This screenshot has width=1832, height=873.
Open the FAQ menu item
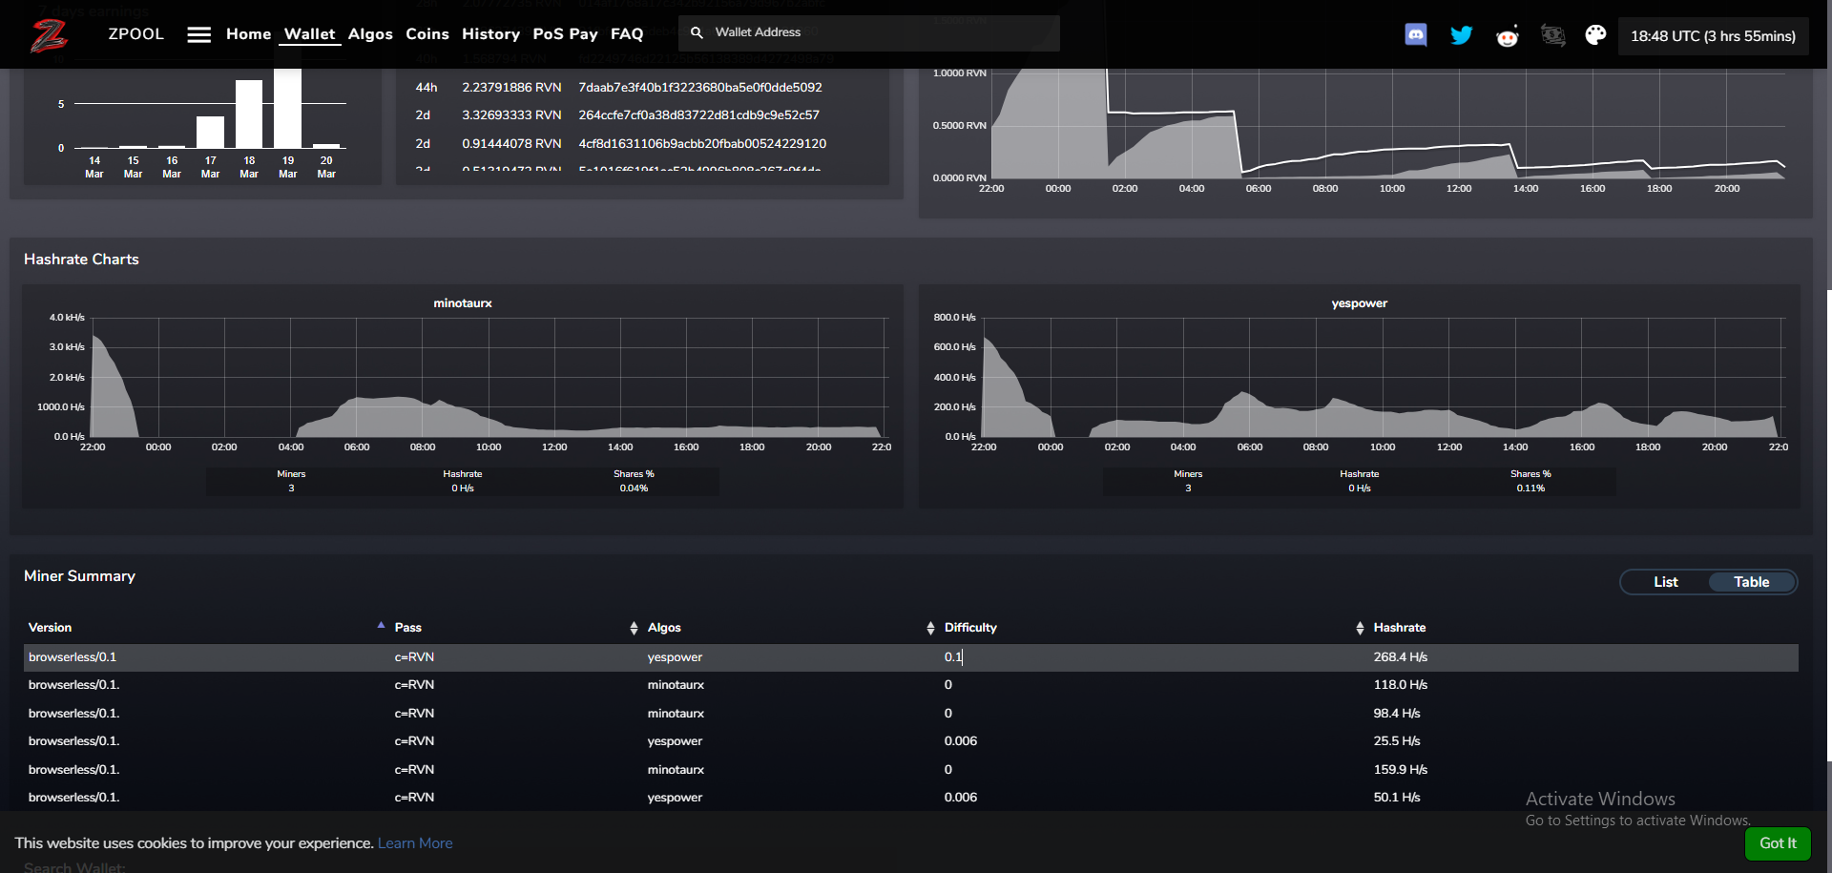click(627, 34)
